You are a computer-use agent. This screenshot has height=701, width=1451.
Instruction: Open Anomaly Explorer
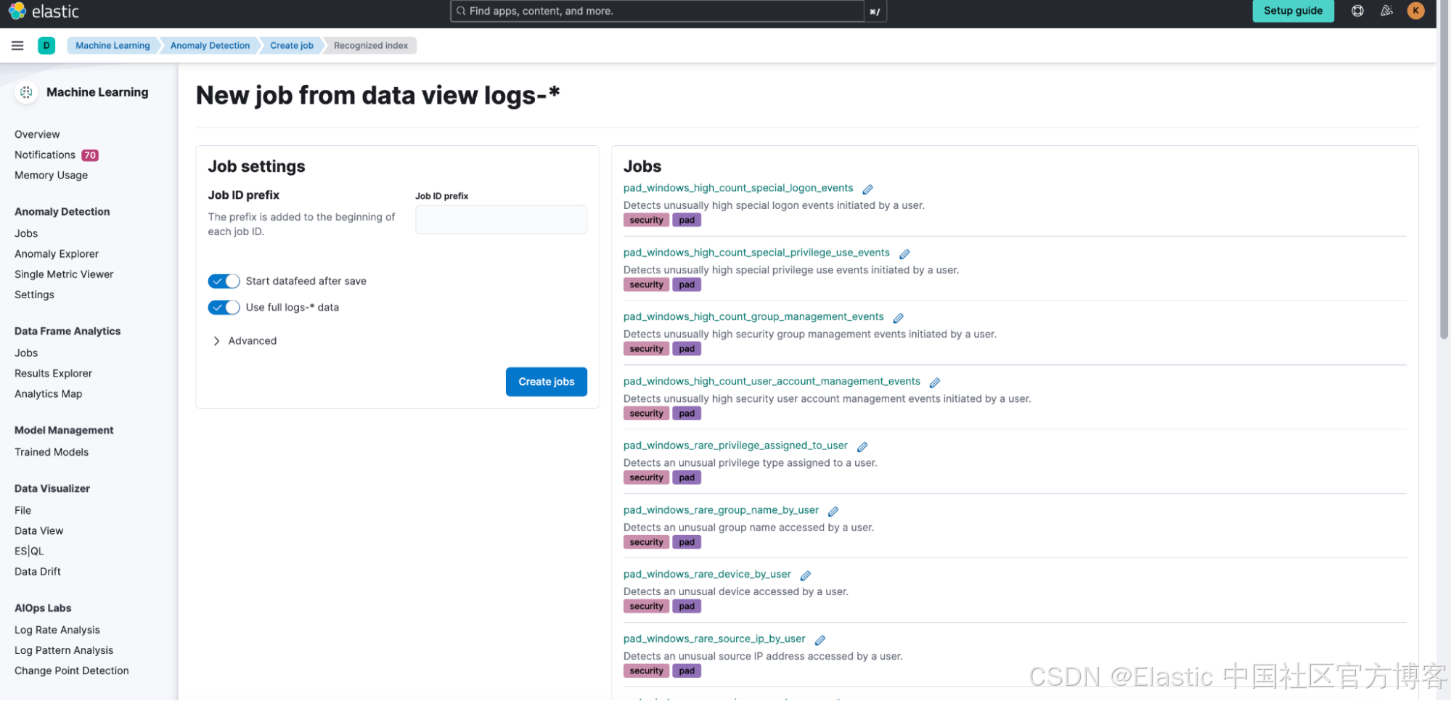(x=57, y=254)
